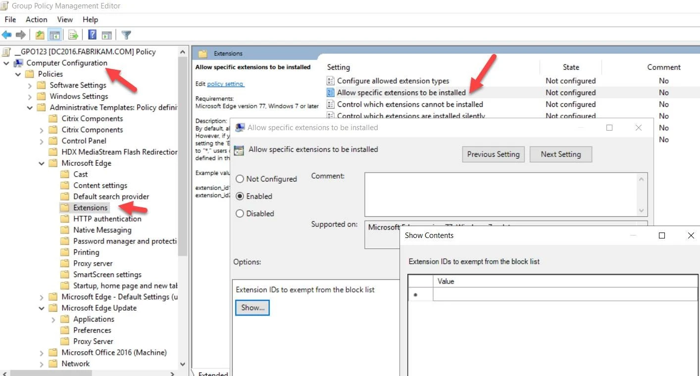This screenshot has width=700, height=376.
Task: Open the Action menu
Action: 37,19
